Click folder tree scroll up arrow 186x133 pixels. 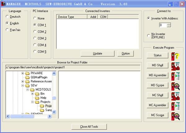click(54, 73)
